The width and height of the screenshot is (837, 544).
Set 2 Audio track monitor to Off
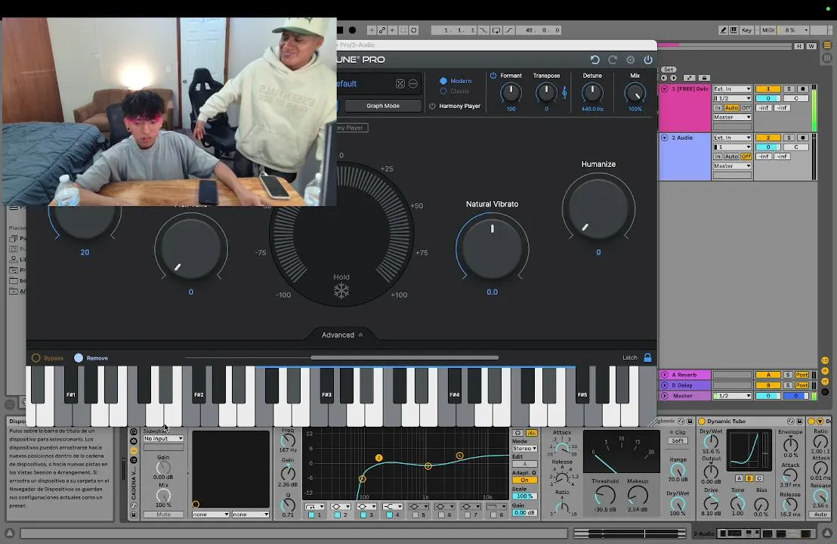pyautogui.click(x=746, y=156)
